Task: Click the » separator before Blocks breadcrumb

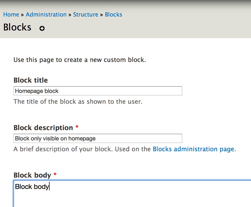Action: coord(101,15)
